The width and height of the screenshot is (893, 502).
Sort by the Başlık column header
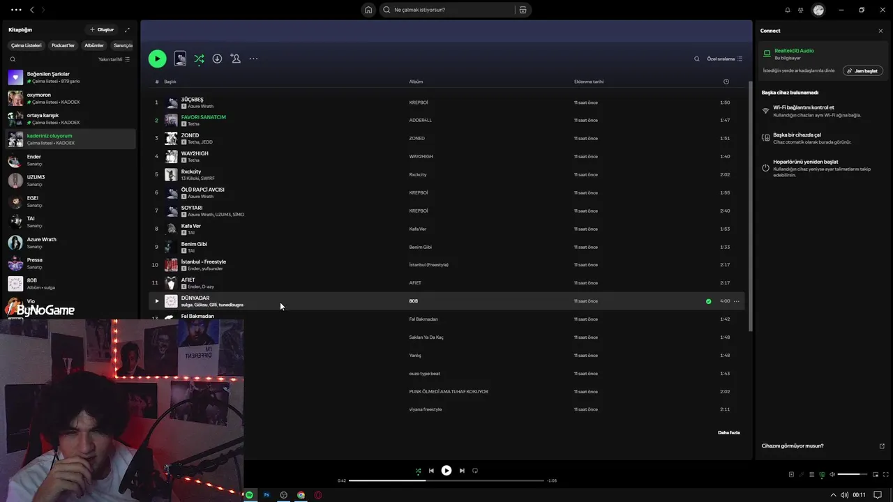(x=170, y=82)
